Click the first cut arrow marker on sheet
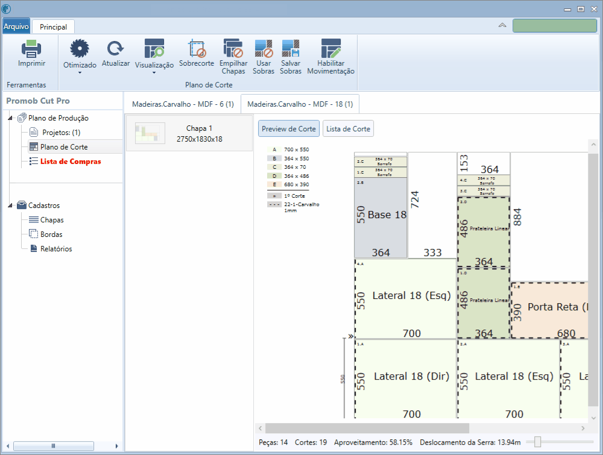The height and width of the screenshot is (455, 603). [350, 336]
